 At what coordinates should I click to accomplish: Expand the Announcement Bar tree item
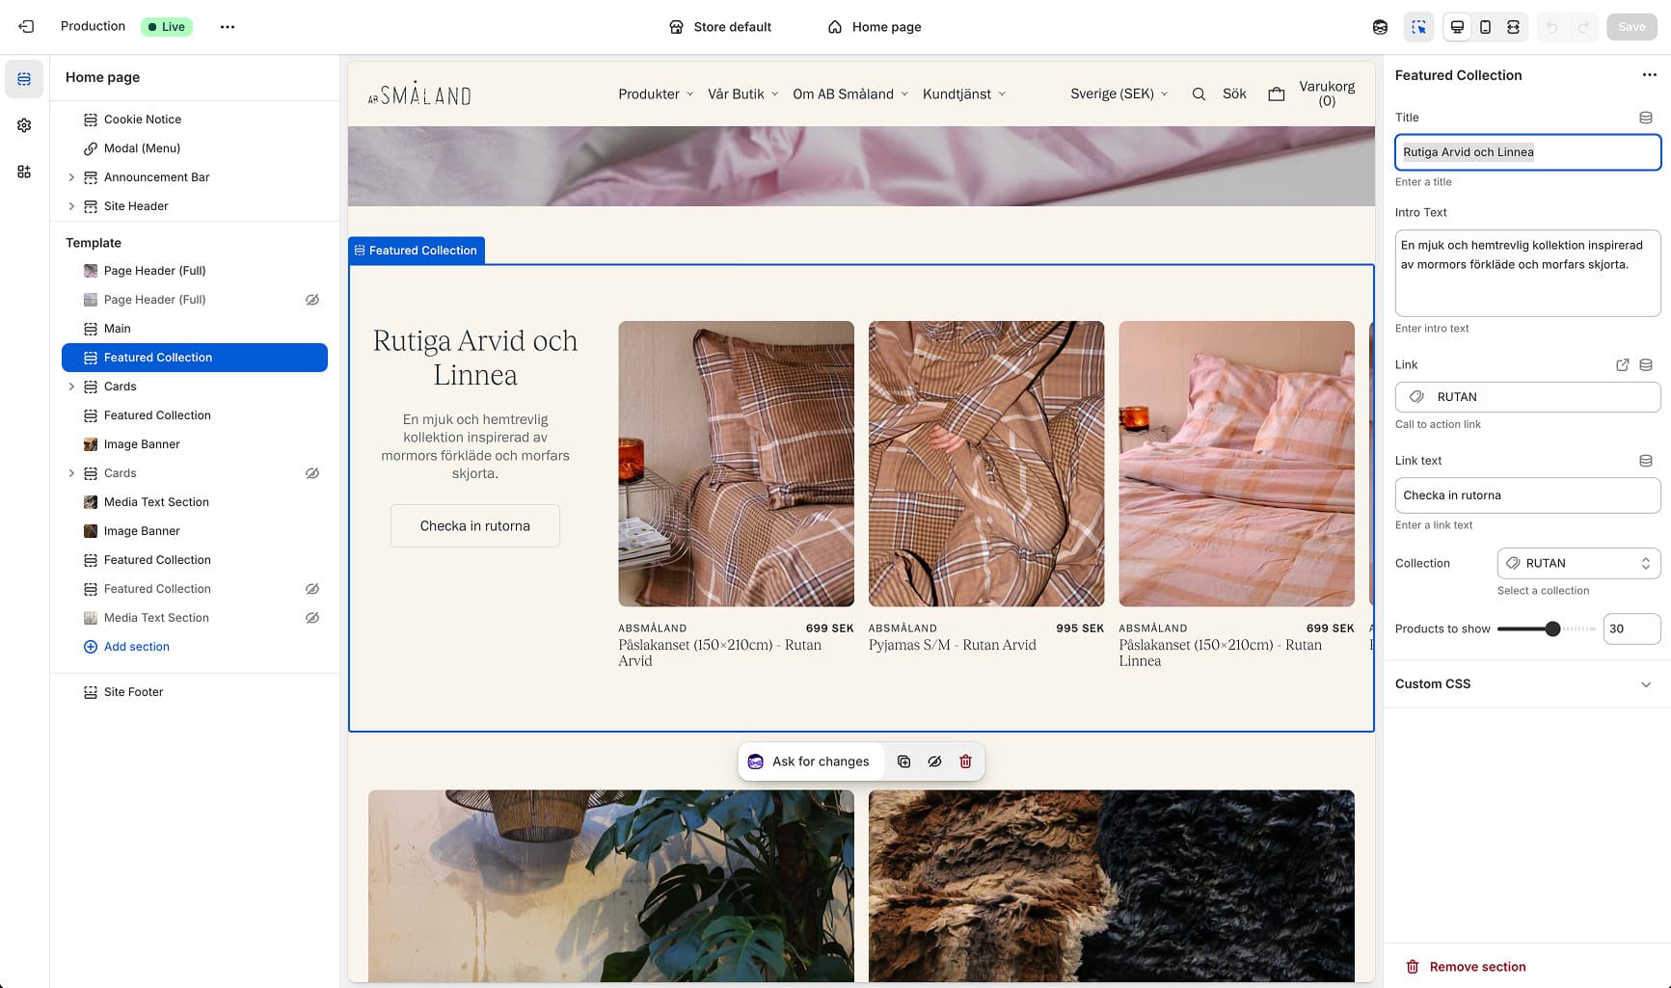pyautogui.click(x=71, y=177)
